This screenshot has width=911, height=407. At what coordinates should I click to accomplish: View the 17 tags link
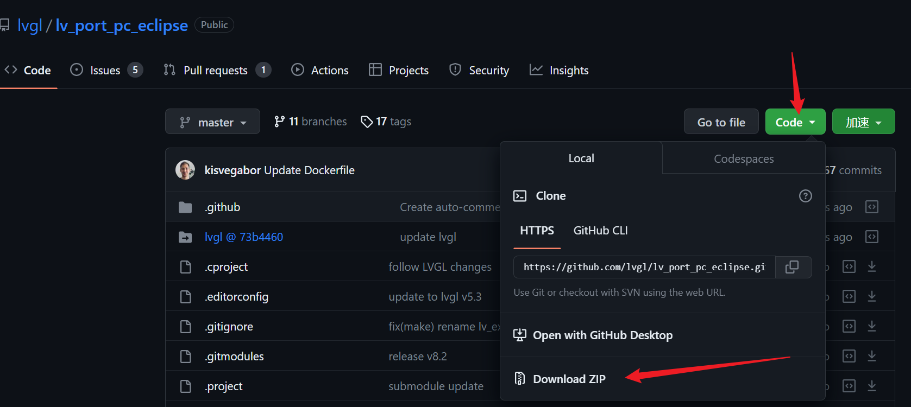[x=386, y=122]
